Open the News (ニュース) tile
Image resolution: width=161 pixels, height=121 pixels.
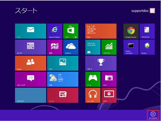63,95
